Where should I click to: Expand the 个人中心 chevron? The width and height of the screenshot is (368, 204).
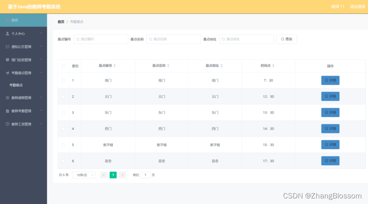click(x=41, y=33)
